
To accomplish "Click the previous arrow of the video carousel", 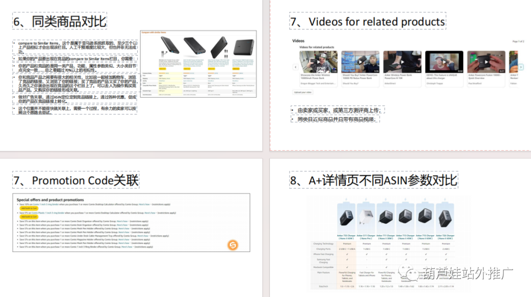I will (x=295, y=67).
